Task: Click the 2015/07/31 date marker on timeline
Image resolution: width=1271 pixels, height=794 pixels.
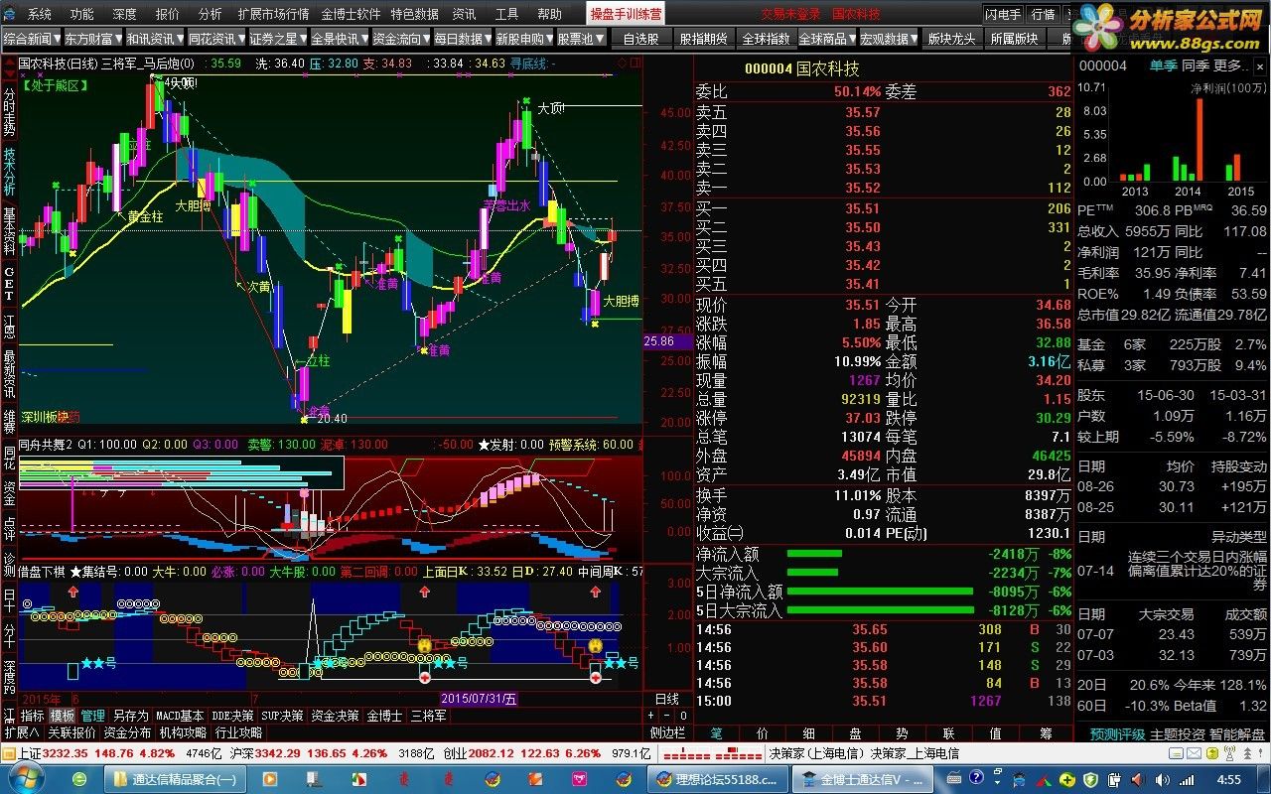Action: pyautogui.click(x=480, y=699)
